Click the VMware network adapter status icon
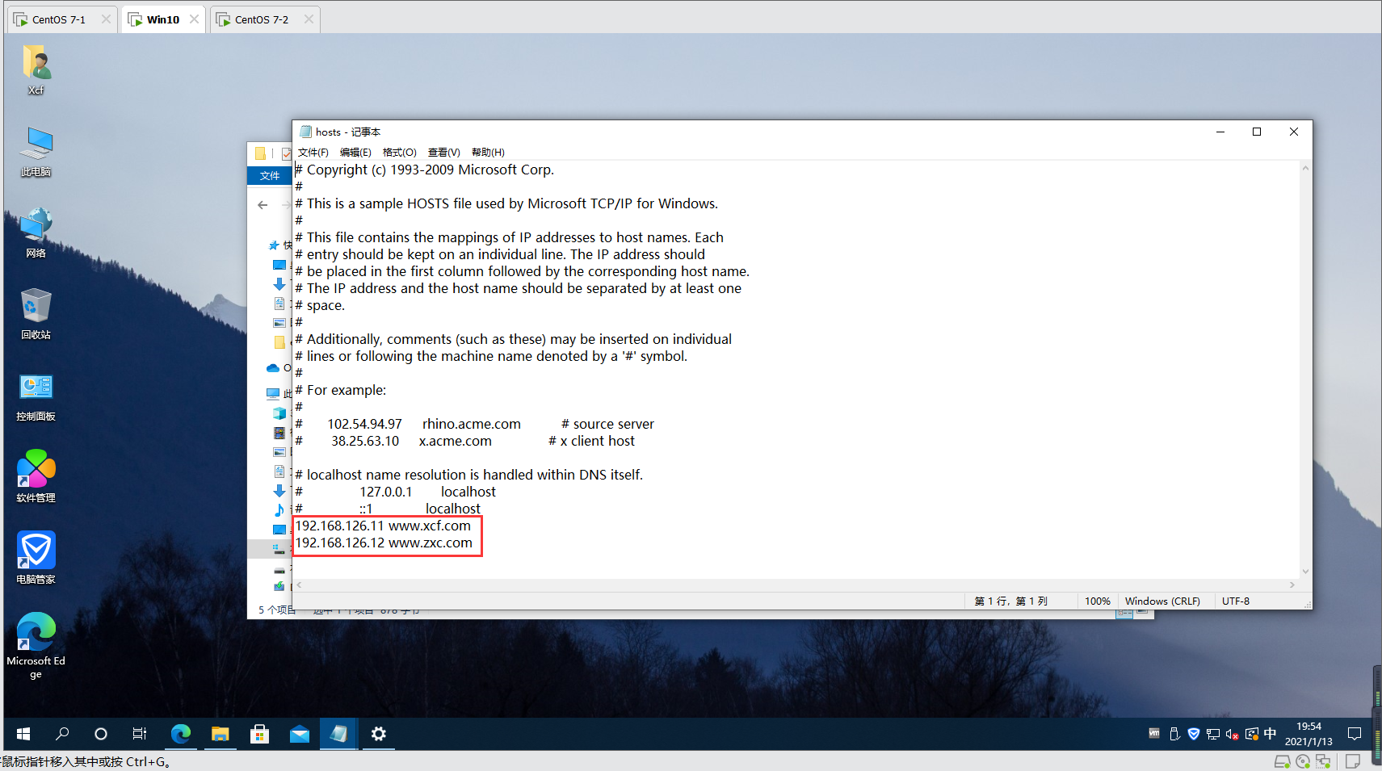 click(1323, 761)
